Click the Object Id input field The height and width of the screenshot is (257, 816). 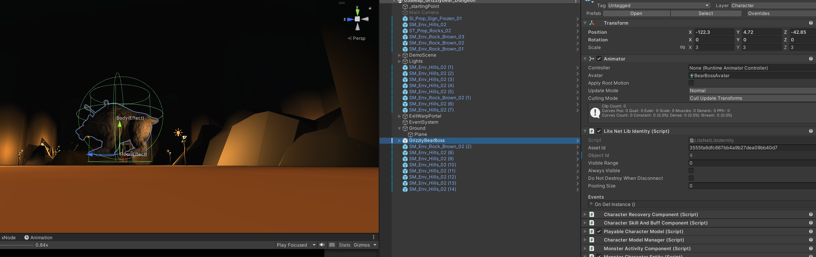(751, 155)
